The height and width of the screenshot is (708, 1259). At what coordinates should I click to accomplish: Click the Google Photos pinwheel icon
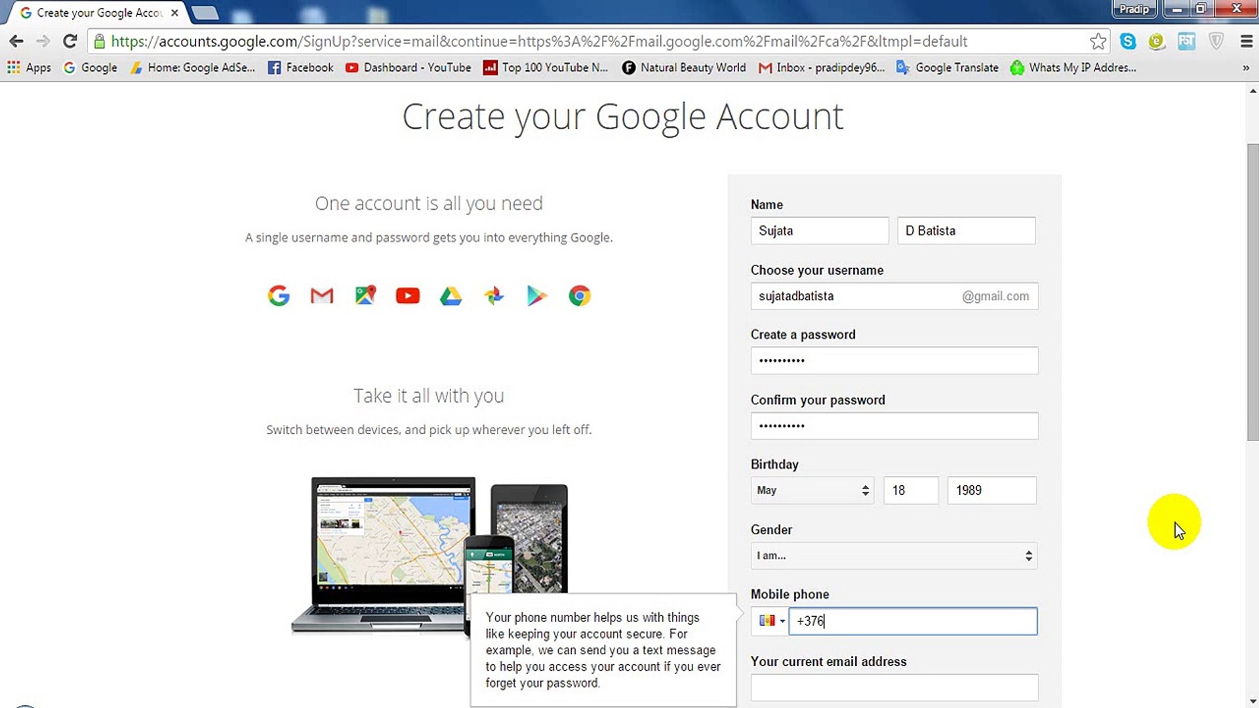click(494, 296)
